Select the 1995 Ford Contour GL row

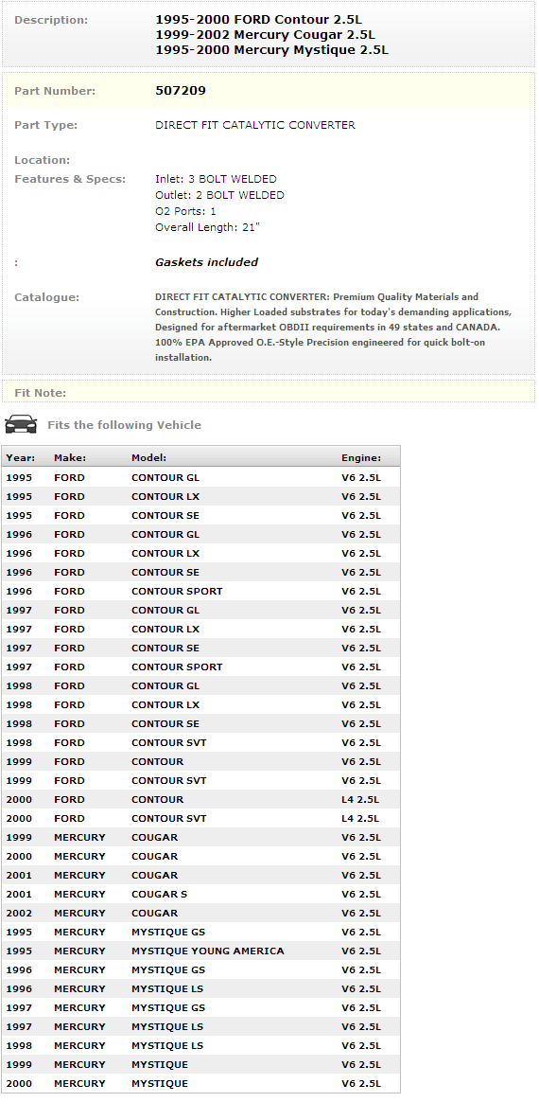pos(201,477)
